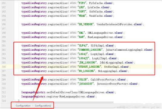This screenshot has width=162, height=109.
Task: Click the LruCache class name
Action: point(94,7)
